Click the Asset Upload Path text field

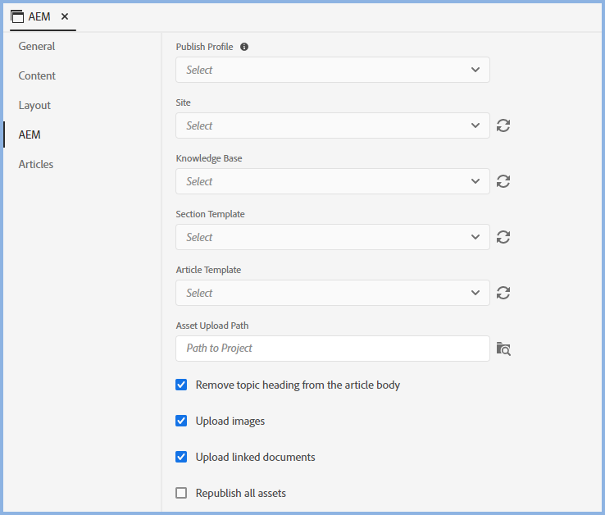point(332,349)
